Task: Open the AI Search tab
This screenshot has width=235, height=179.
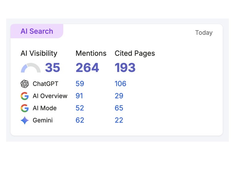Action: [37, 31]
